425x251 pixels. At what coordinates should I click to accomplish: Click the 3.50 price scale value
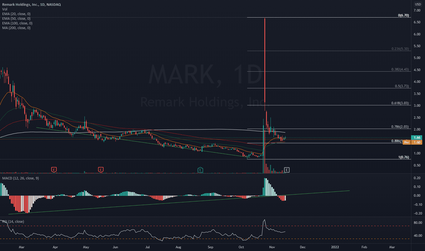(417, 94)
